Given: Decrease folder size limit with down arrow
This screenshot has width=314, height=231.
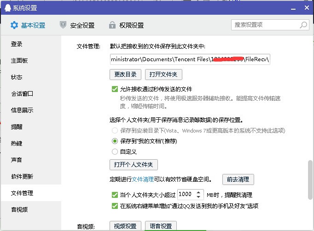Looking at the screenshot, I should tap(198, 197).
